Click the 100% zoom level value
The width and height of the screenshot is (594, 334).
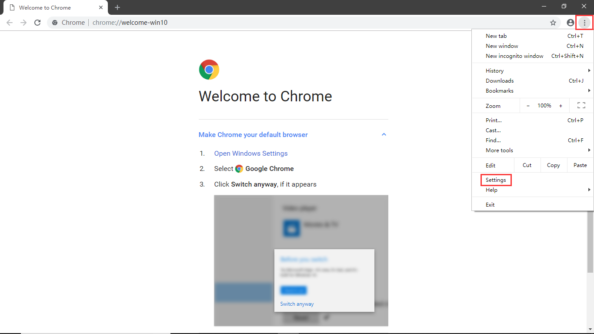tap(544, 106)
